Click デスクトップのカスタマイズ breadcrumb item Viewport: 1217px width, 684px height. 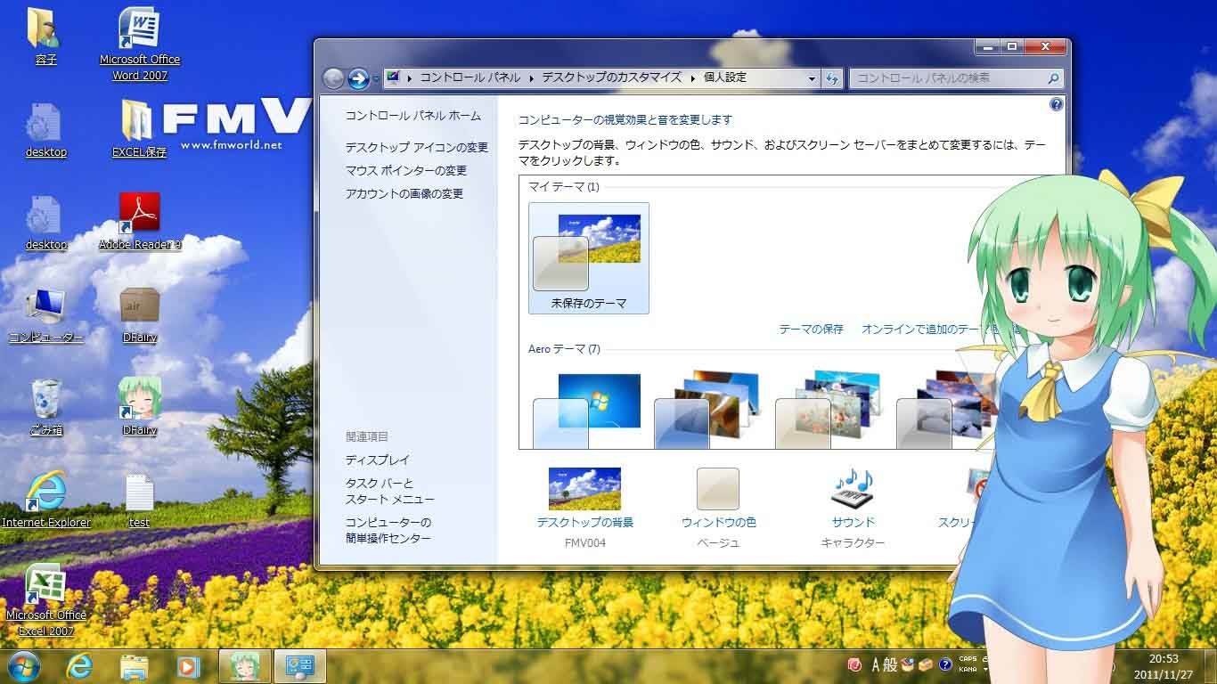tap(611, 77)
